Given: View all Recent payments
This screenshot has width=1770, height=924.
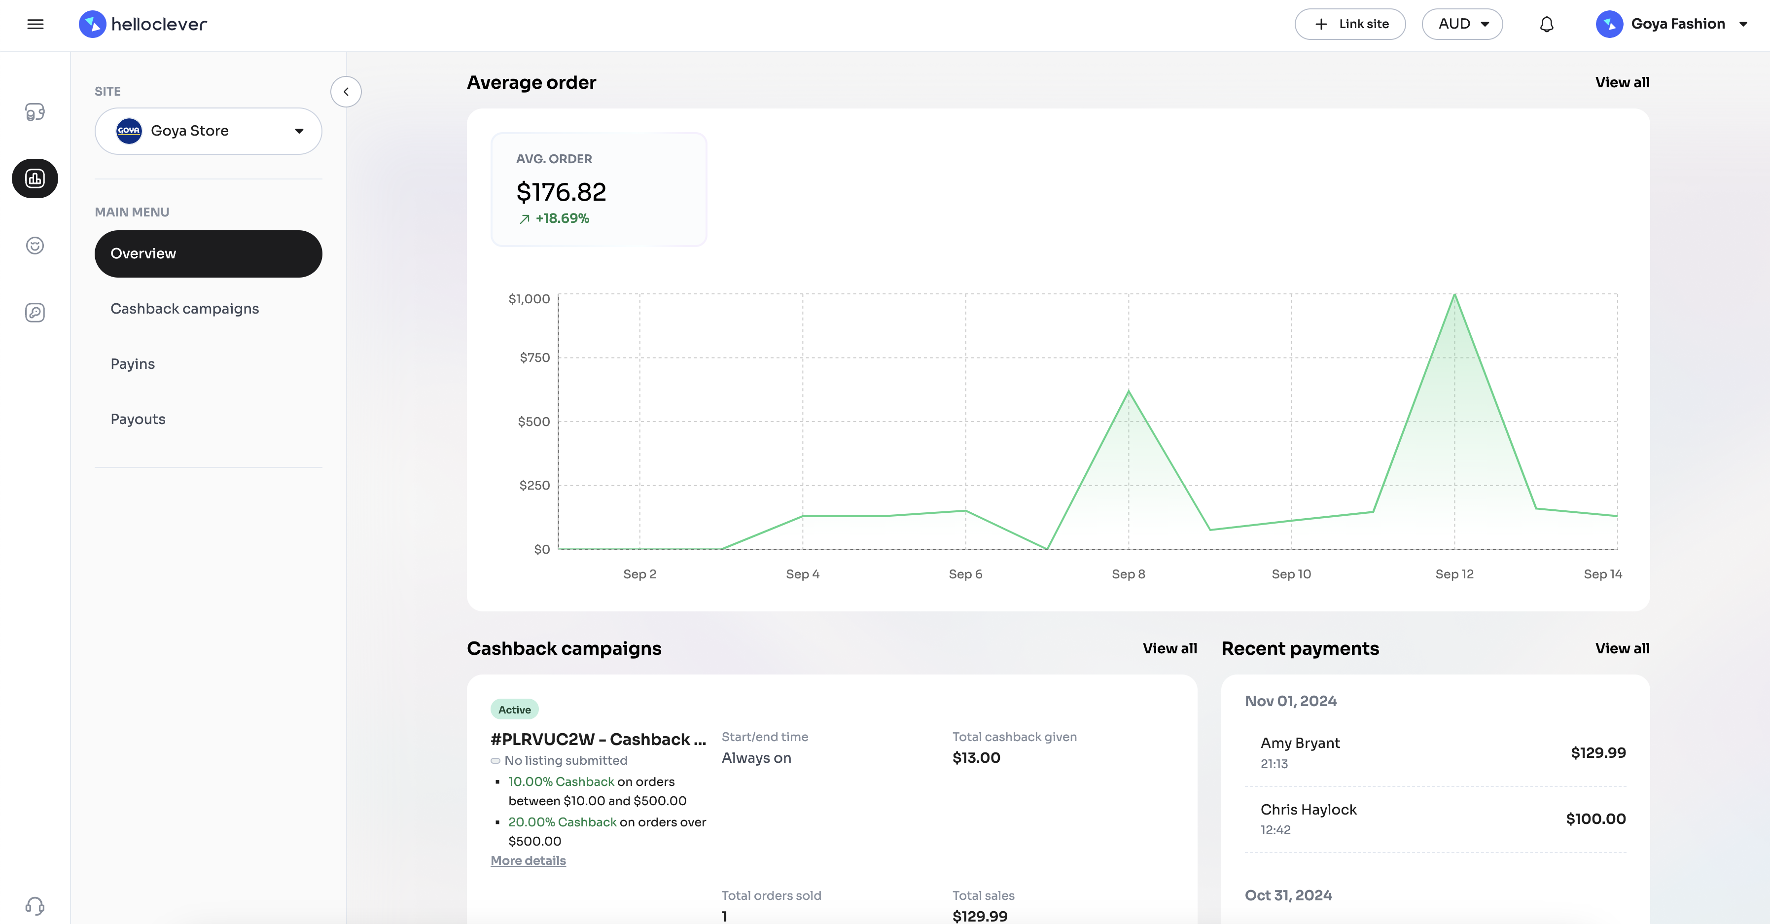Looking at the screenshot, I should pyautogui.click(x=1622, y=648).
